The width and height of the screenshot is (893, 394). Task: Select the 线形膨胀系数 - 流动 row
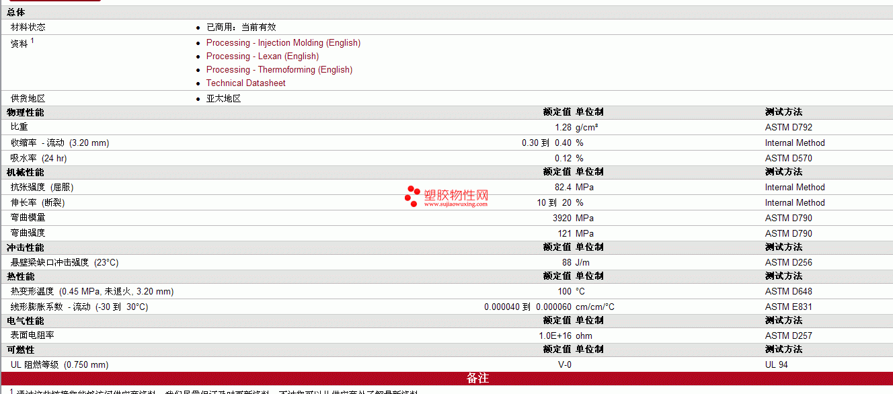446,307
